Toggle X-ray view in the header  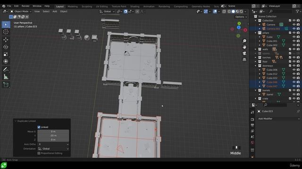tap(224, 11)
